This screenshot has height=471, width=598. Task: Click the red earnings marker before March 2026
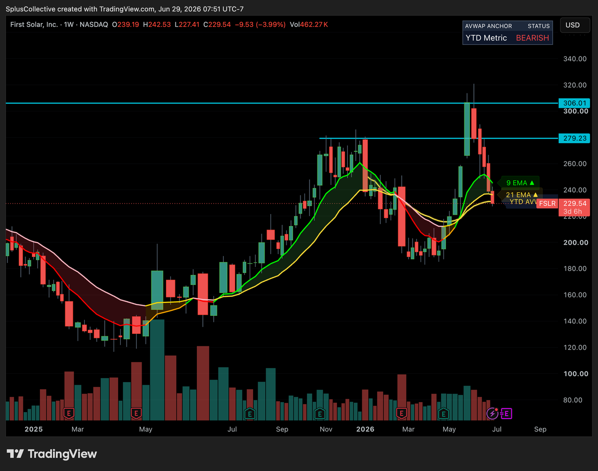coord(401,413)
